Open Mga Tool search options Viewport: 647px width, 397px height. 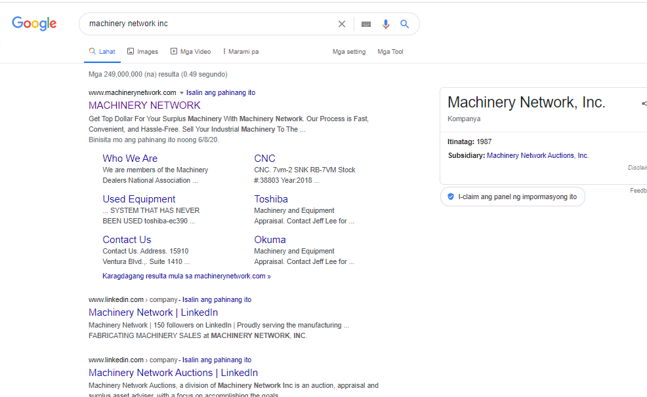tap(390, 52)
